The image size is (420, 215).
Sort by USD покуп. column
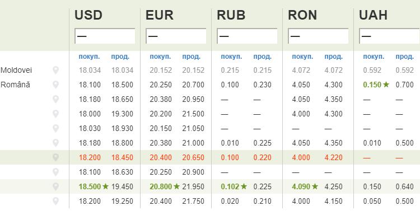pyautogui.click(x=89, y=57)
